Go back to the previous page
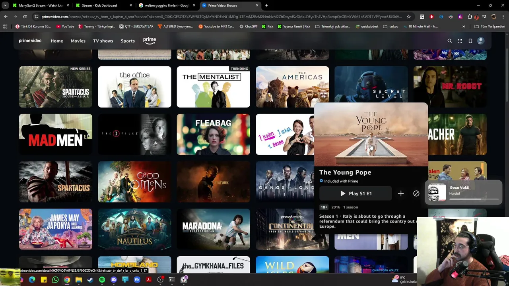Image resolution: width=509 pixels, height=286 pixels. 6,17
